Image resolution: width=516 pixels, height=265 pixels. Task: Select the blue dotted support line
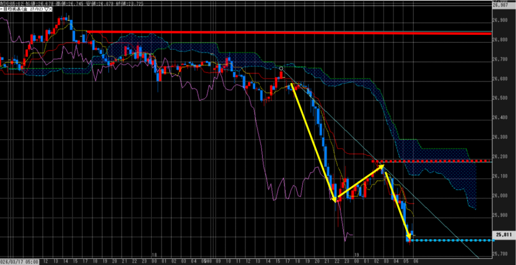[454, 240]
